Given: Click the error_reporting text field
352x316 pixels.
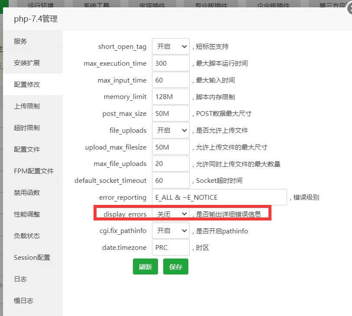Looking at the screenshot, I should [219, 197].
